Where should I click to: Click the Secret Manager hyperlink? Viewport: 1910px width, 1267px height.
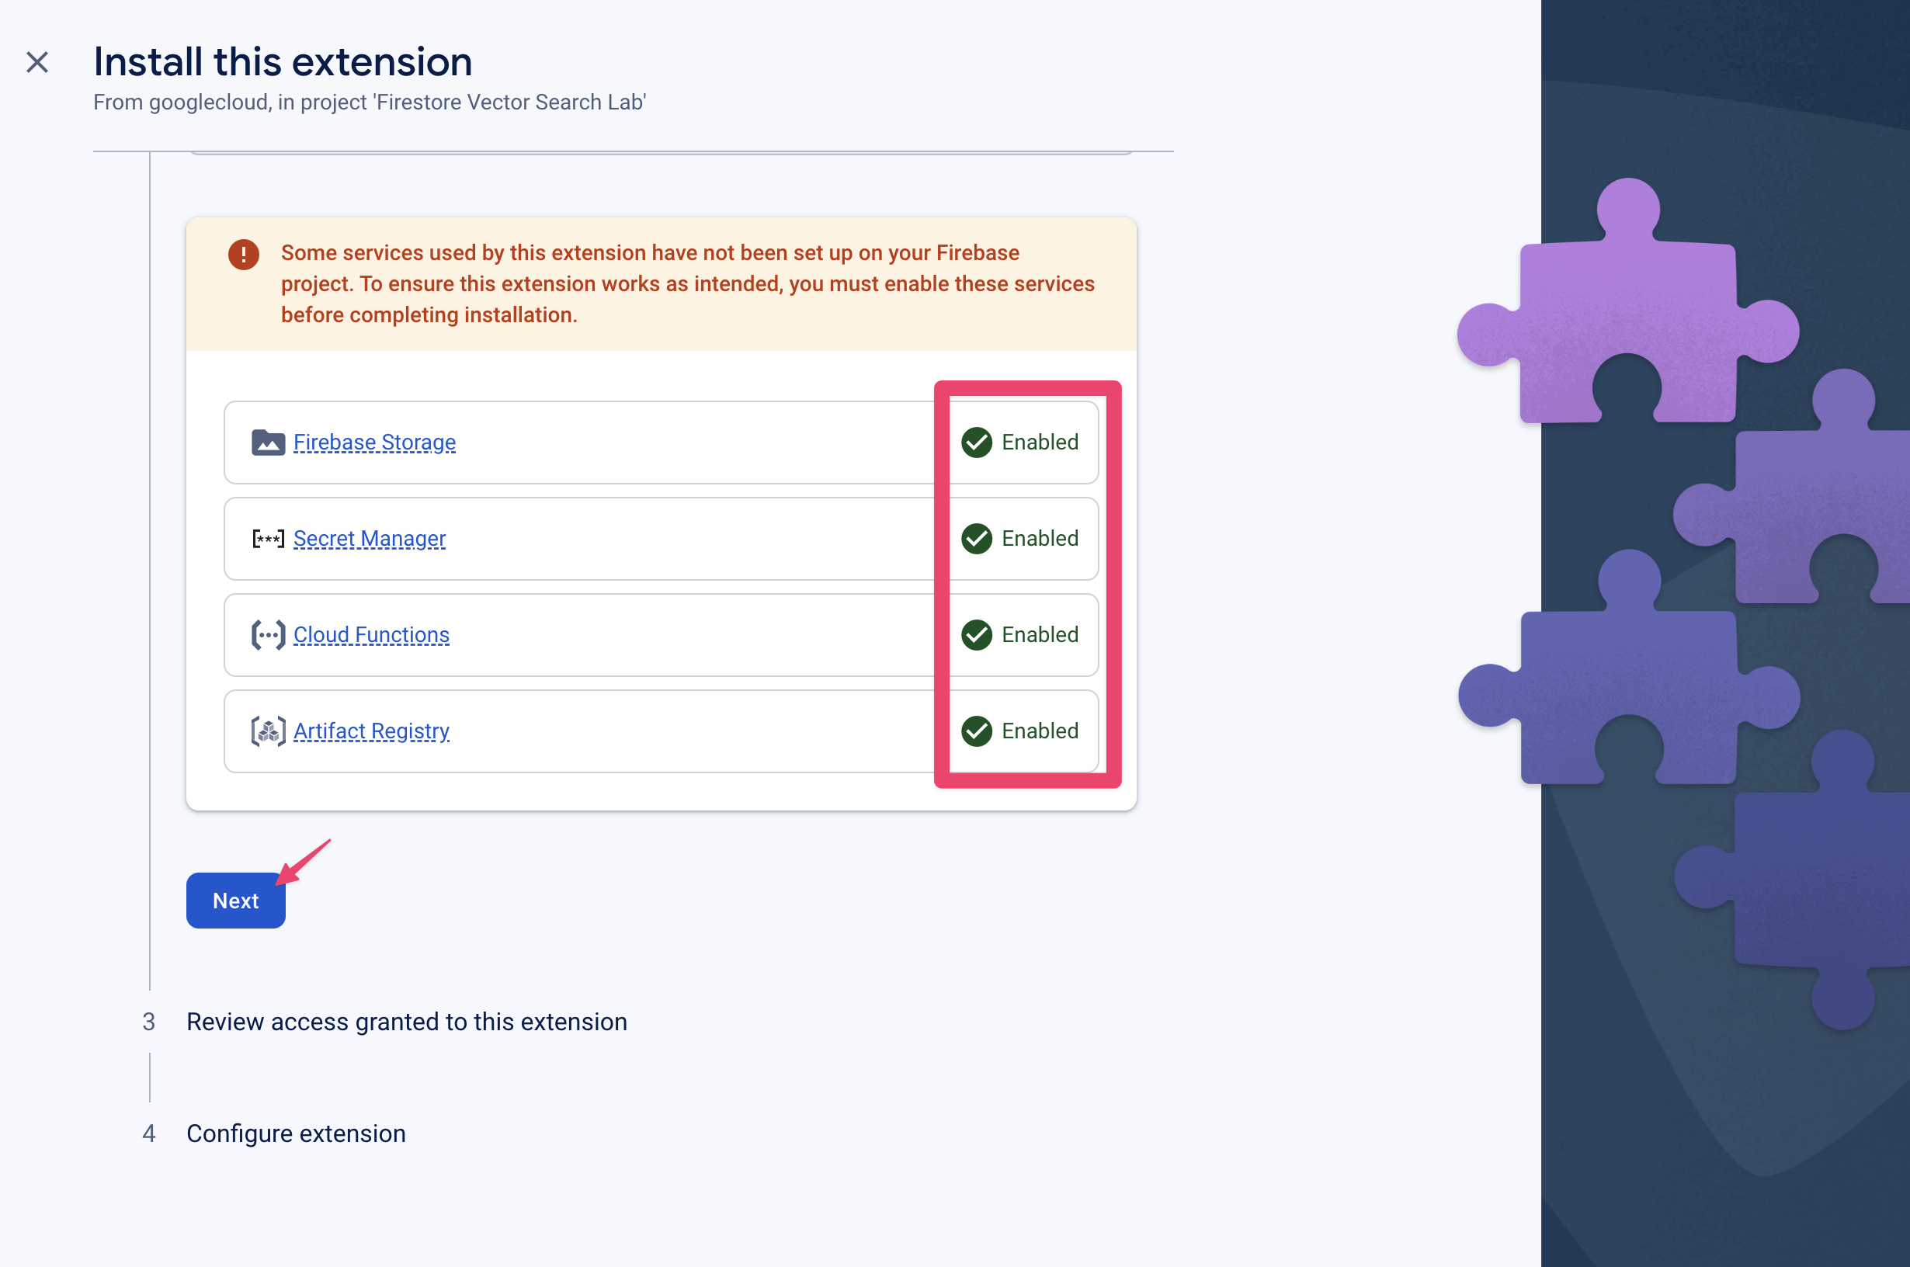(x=367, y=537)
